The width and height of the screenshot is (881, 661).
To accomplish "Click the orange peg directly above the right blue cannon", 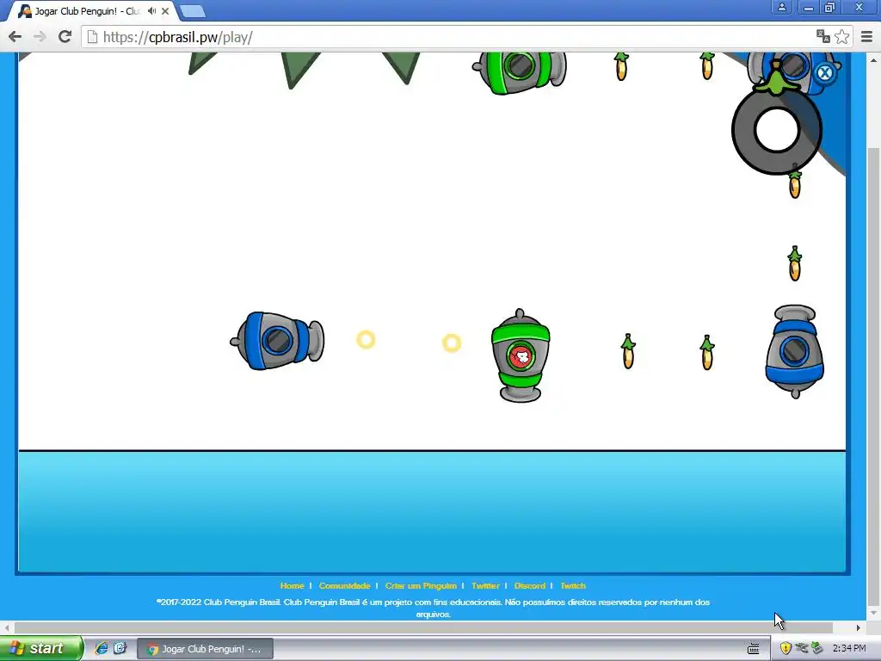I will (x=794, y=263).
